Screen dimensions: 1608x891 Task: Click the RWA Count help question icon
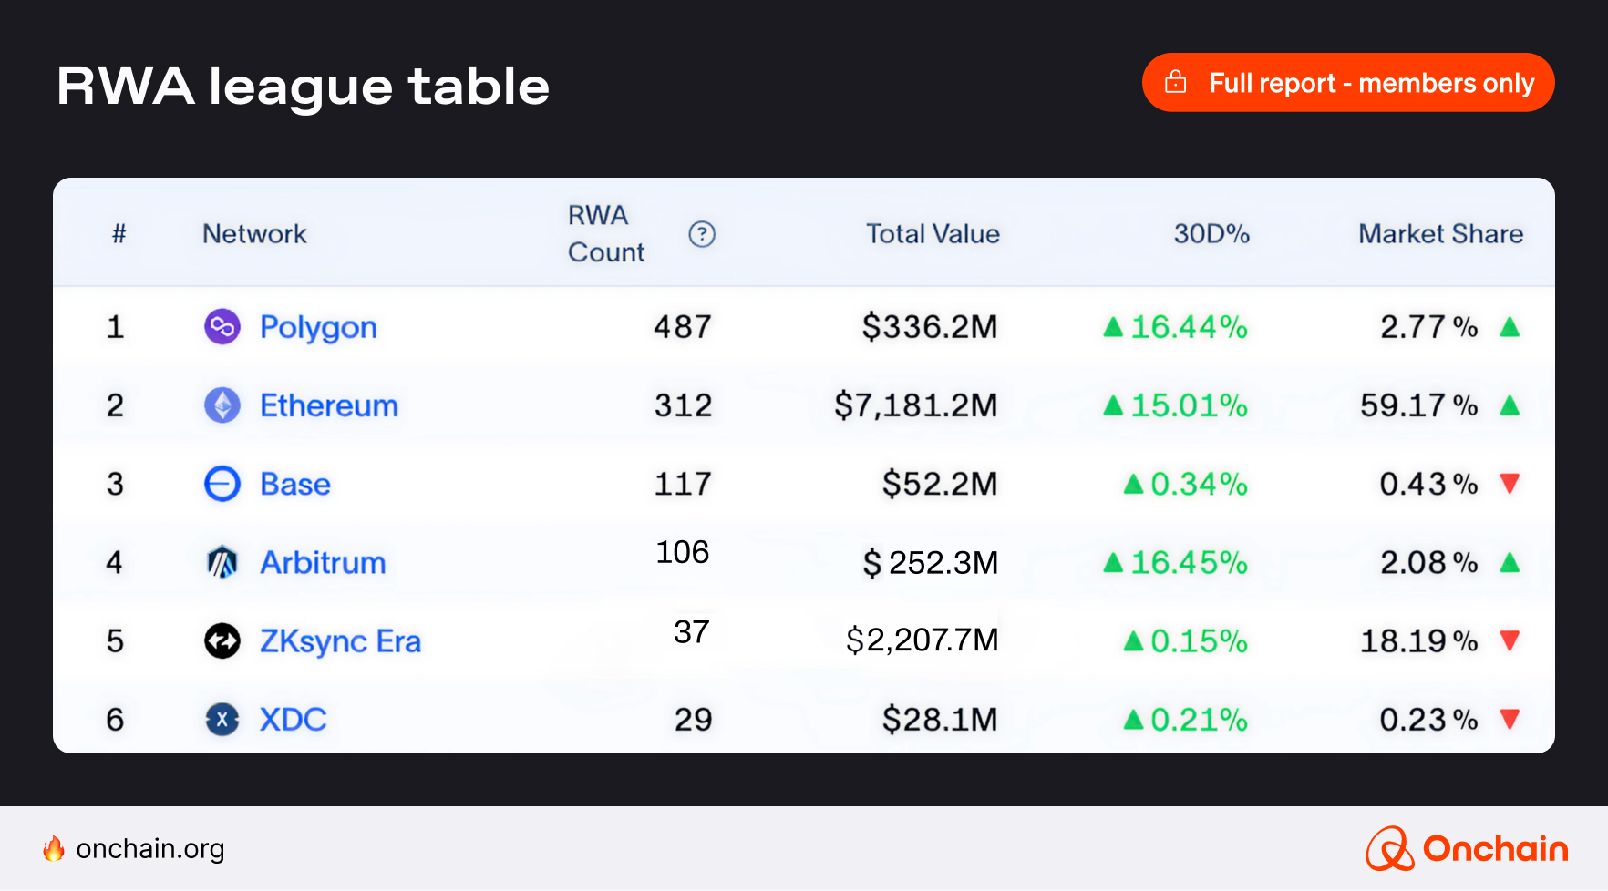coord(701,234)
